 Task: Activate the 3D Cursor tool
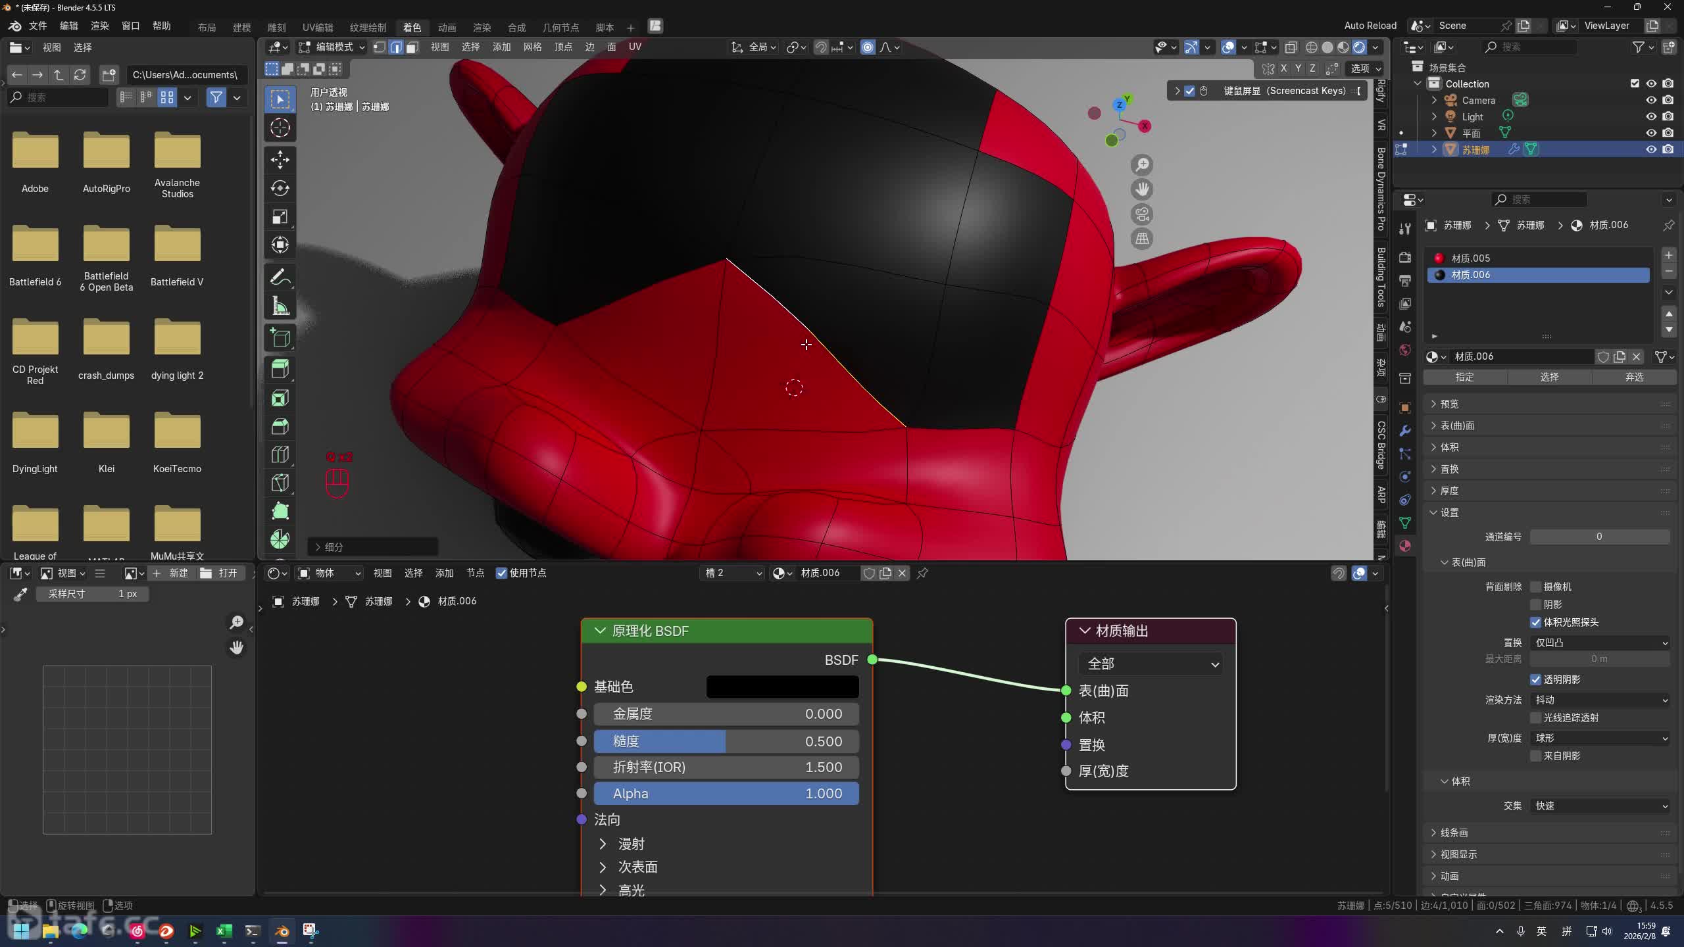(x=280, y=128)
